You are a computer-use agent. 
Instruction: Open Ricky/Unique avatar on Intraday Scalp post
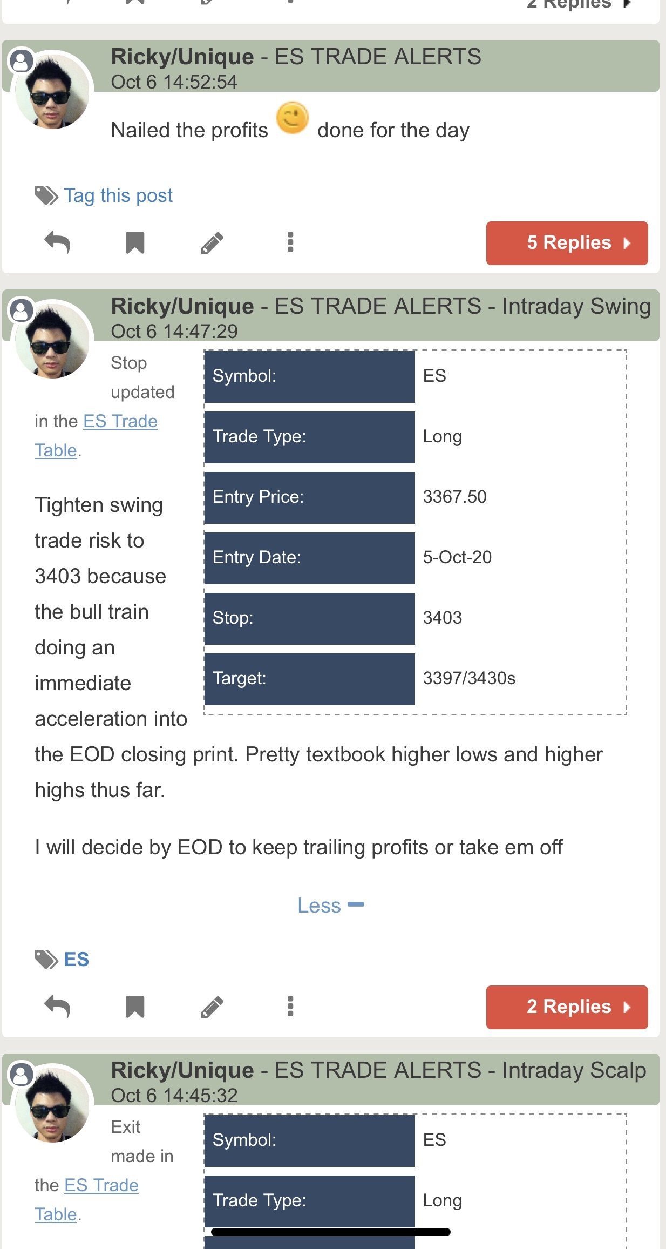[52, 1104]
